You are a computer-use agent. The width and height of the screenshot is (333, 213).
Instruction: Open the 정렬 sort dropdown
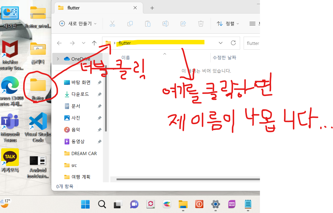tap(228, 24)
